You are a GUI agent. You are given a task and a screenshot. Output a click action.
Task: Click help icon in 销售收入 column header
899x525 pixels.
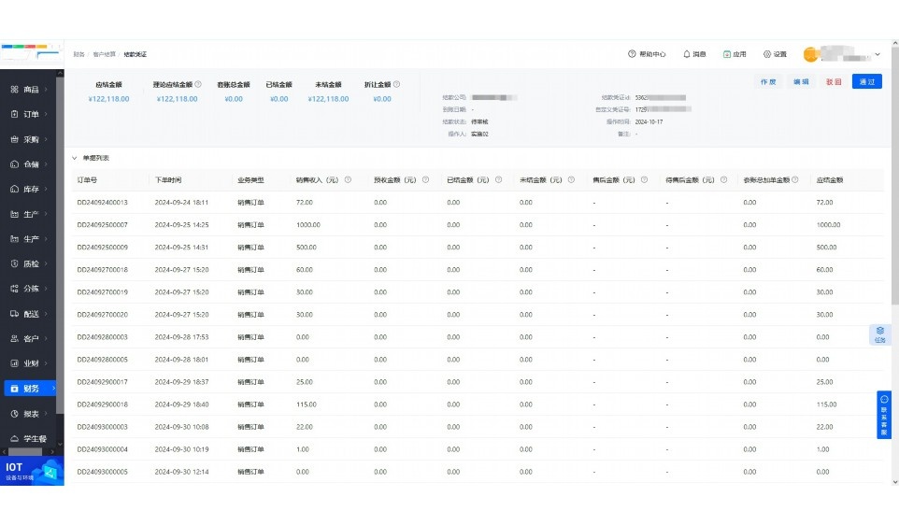click(x=348, y=180)
